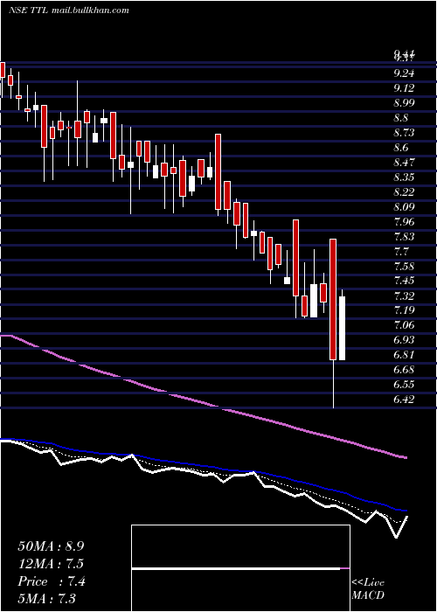Click the 9.24 price axis label

click(405, 73)
